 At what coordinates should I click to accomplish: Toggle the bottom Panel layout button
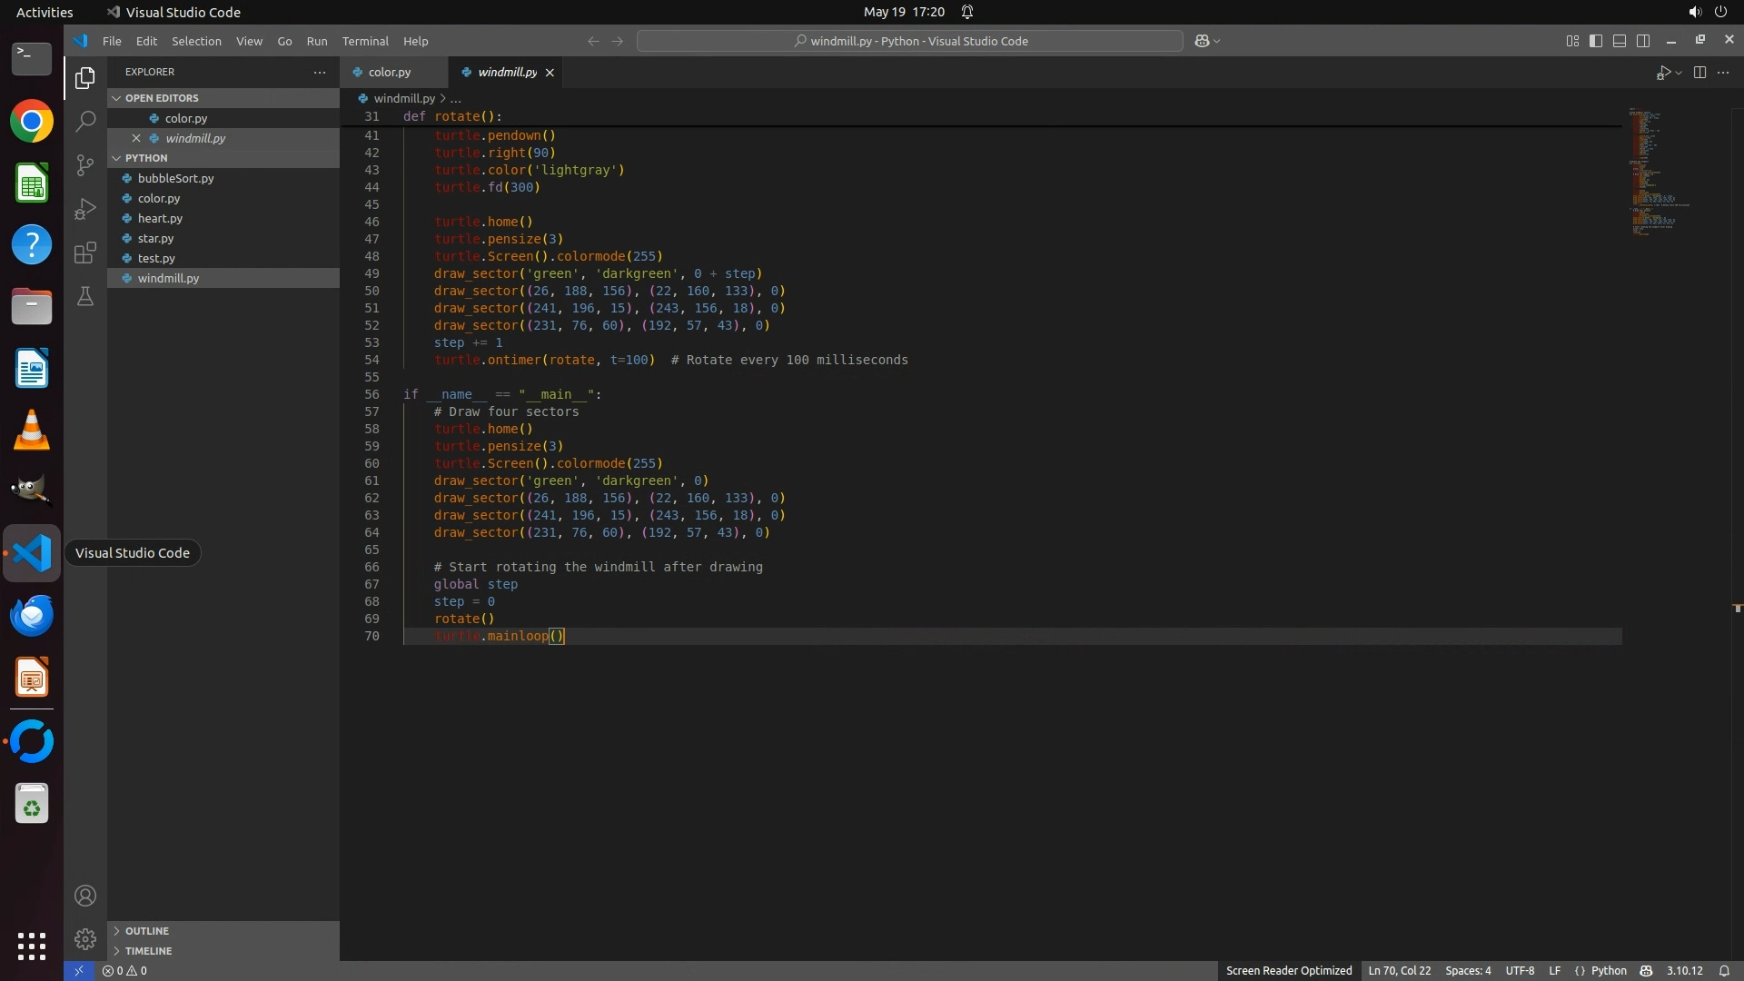click(1620, 41)
